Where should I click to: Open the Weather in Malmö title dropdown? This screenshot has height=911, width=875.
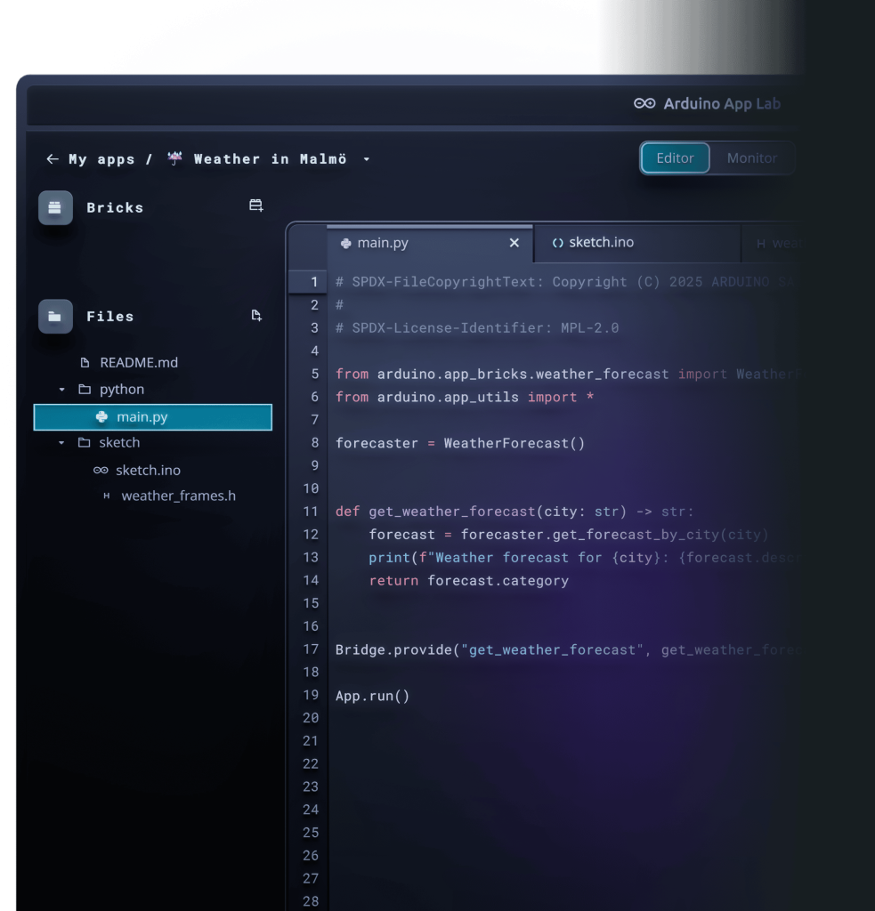366,158
